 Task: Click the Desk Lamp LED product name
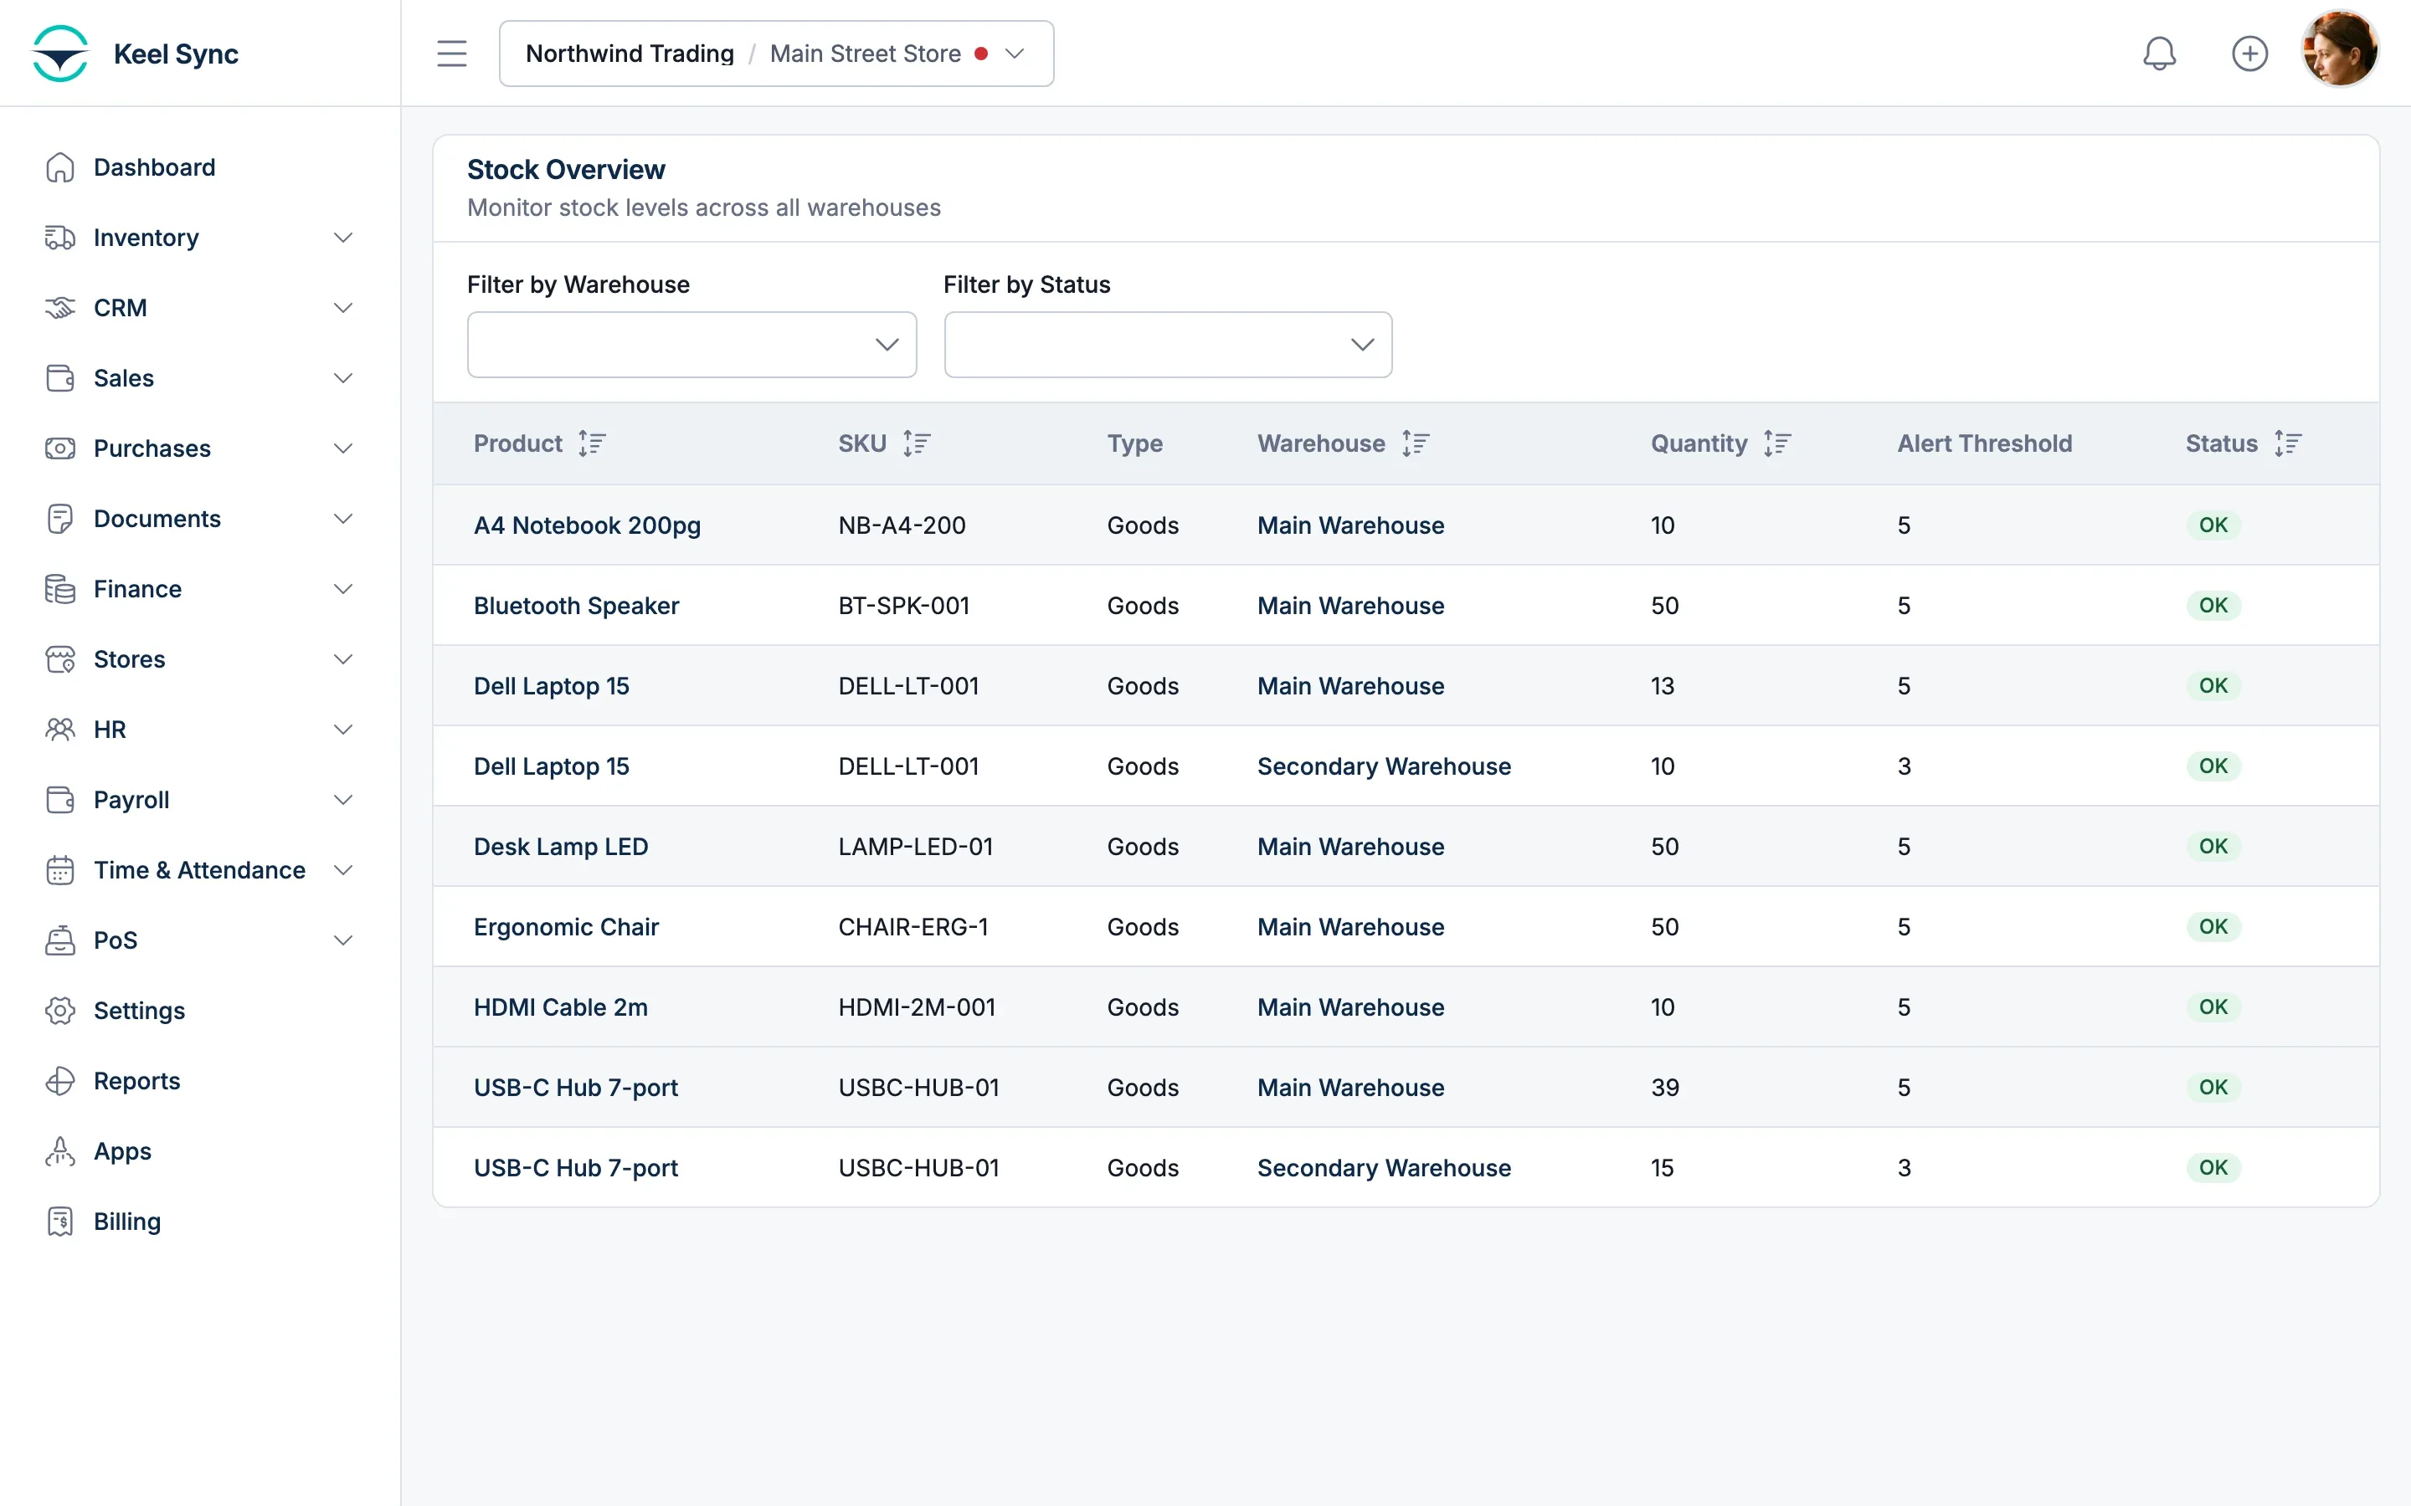coord(560,847)
